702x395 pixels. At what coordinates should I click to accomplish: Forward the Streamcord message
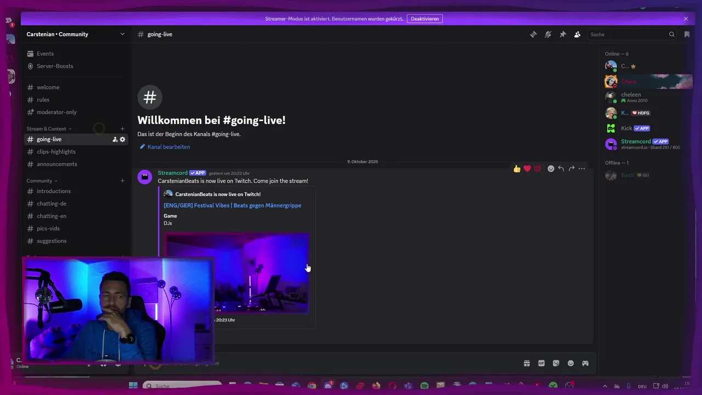[x=571, y=169]
